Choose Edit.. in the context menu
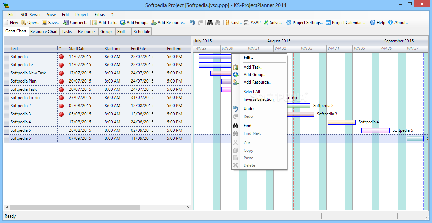Viewport: 432px width, 223px height. [x=259, y=58]
